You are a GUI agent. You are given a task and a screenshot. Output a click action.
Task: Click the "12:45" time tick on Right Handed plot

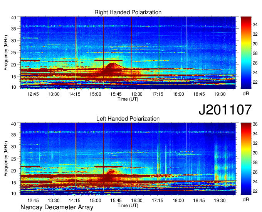pyautogui.click(x=33, y=94)
